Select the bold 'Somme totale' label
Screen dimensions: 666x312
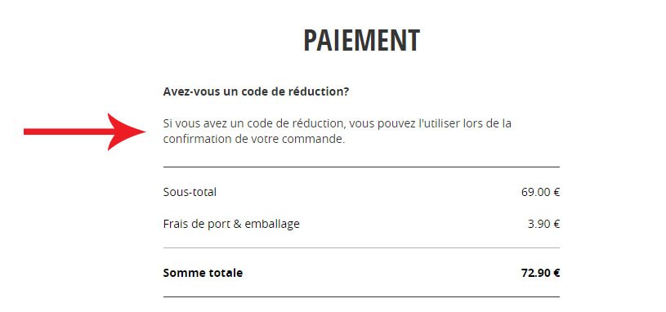click(x=203, y=273)
